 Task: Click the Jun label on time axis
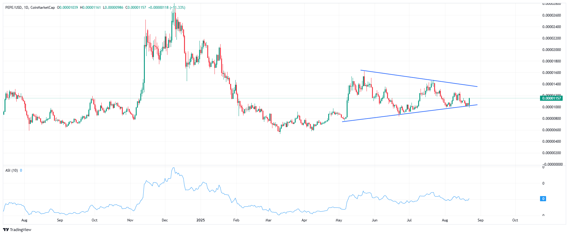[x=374, y=220]
